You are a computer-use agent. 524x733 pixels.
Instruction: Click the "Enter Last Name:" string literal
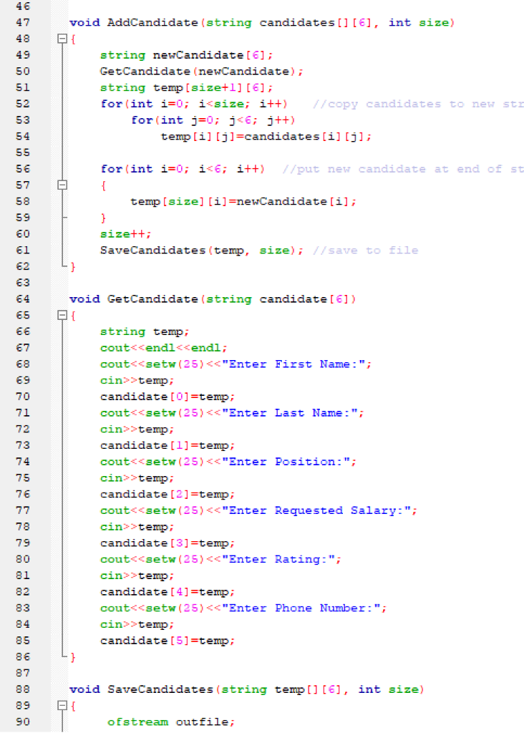(x=289, y=413)
